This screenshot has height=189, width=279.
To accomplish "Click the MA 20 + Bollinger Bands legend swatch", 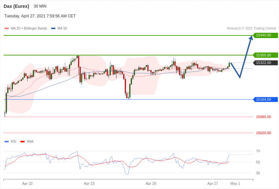I will click(x=7, y=29).
